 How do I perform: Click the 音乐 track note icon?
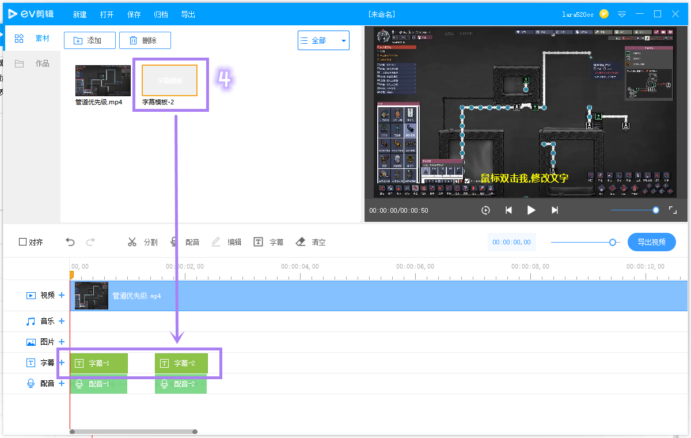pos(31,321)
